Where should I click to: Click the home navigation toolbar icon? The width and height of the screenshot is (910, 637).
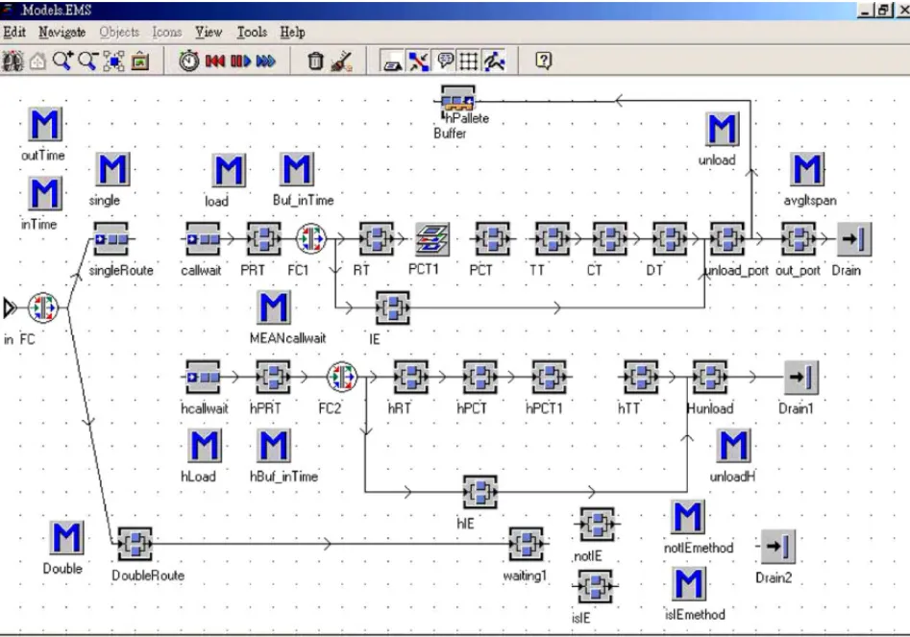37,61
